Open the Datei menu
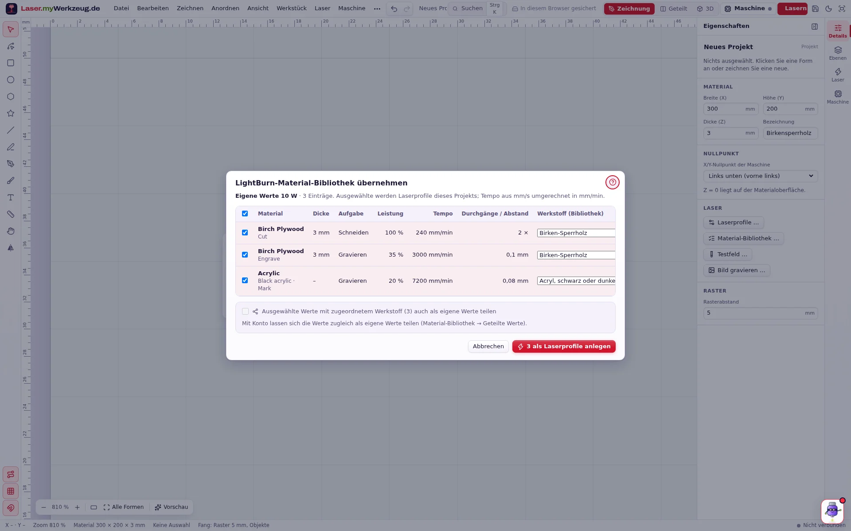 pyautogui.click(x=121, y=8)
